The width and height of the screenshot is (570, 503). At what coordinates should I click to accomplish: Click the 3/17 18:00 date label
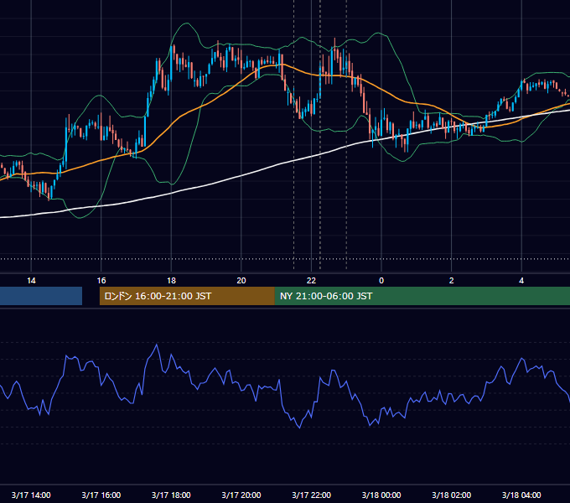(171, 495)
